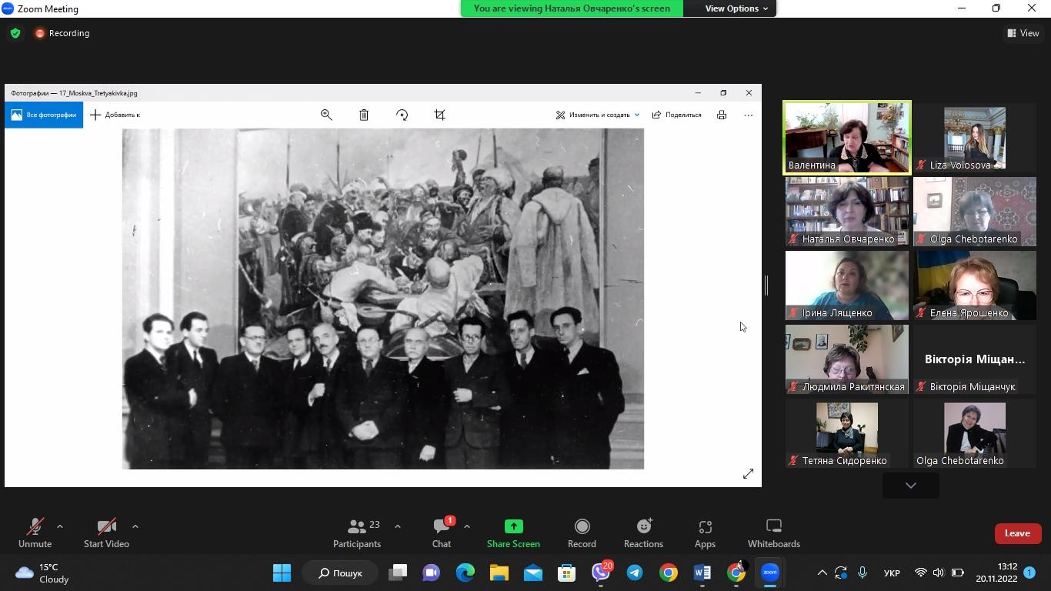This screenshot has width=1051, height=591.
Task: Open View Options dropdown
Action: point(737,8)
